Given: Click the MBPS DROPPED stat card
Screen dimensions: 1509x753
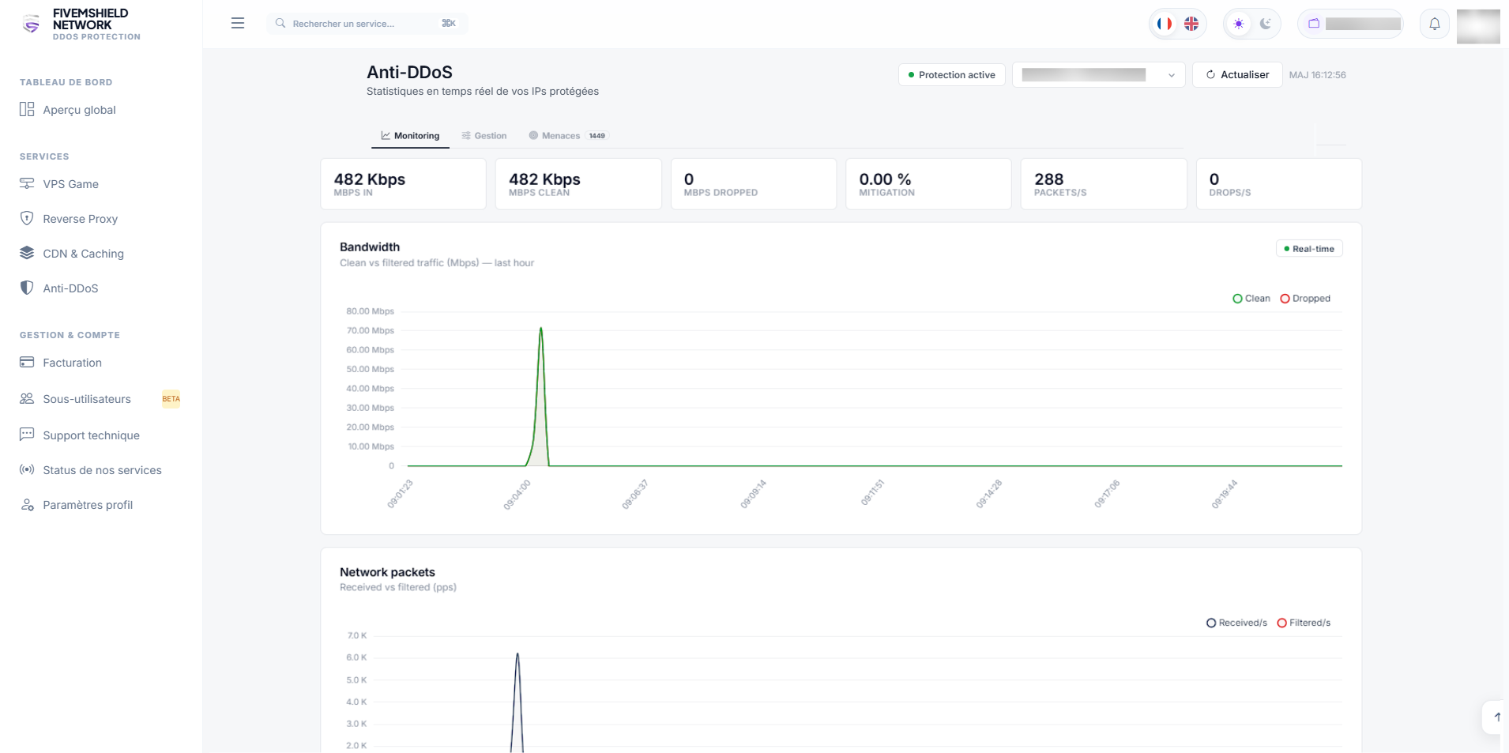Looking at the screenshot, I should [x=754, y=184].
